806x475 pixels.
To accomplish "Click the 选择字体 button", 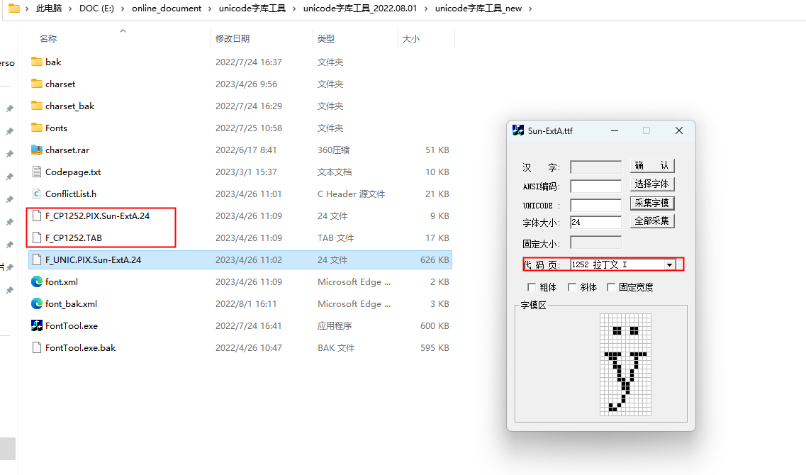I will [x=651, y=184].
